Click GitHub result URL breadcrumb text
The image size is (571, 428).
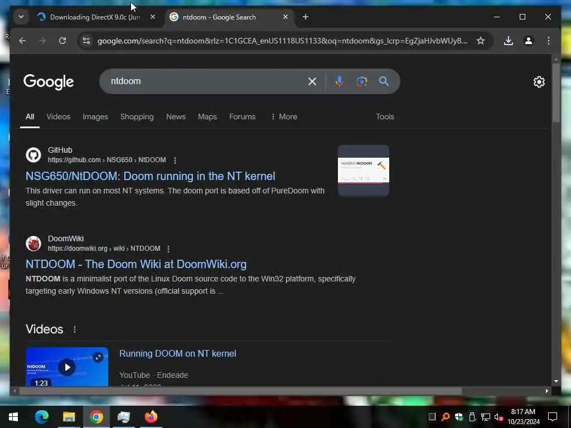point(107,160)
